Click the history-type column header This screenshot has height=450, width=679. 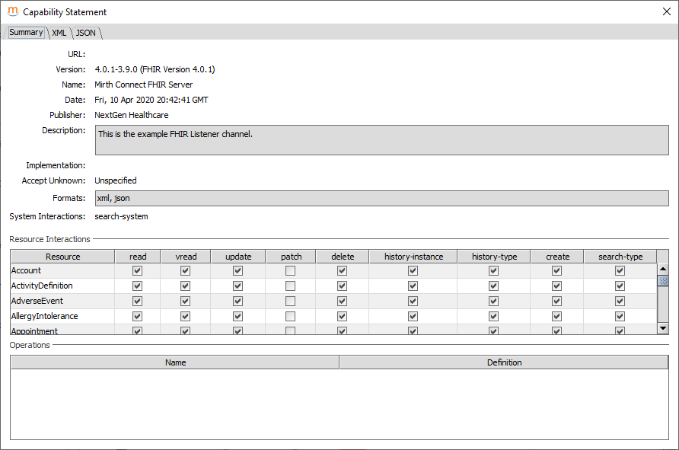[494, 257]
